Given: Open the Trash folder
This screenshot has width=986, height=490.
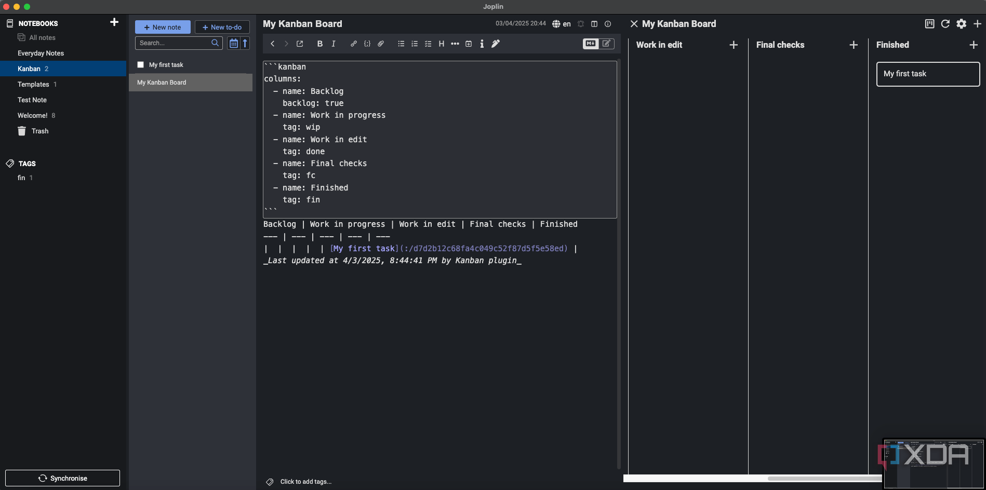Looking at the screenshot, I should (63, 131).
